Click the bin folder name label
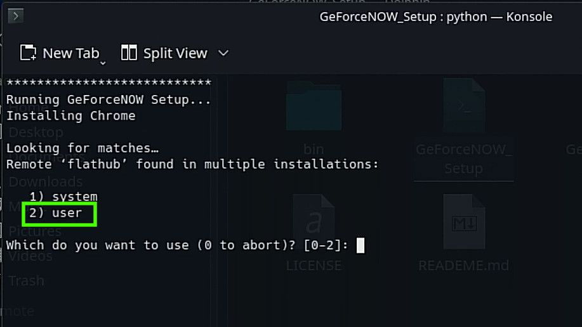This screenshot has height=327, width=582. coord(314,150)
